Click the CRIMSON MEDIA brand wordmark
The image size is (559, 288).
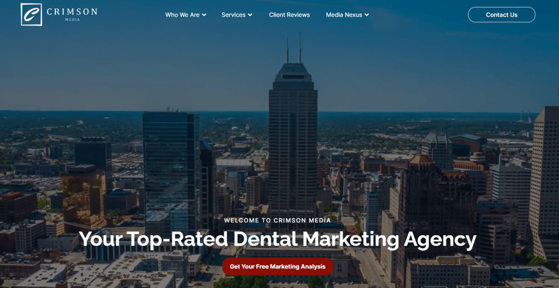(x=72, y=14)
